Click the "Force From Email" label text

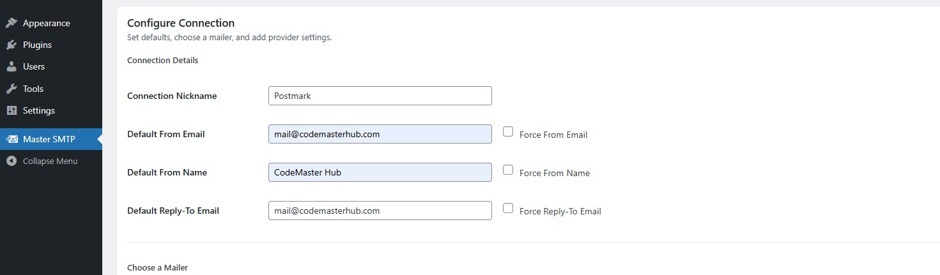(x=553, y=135)
